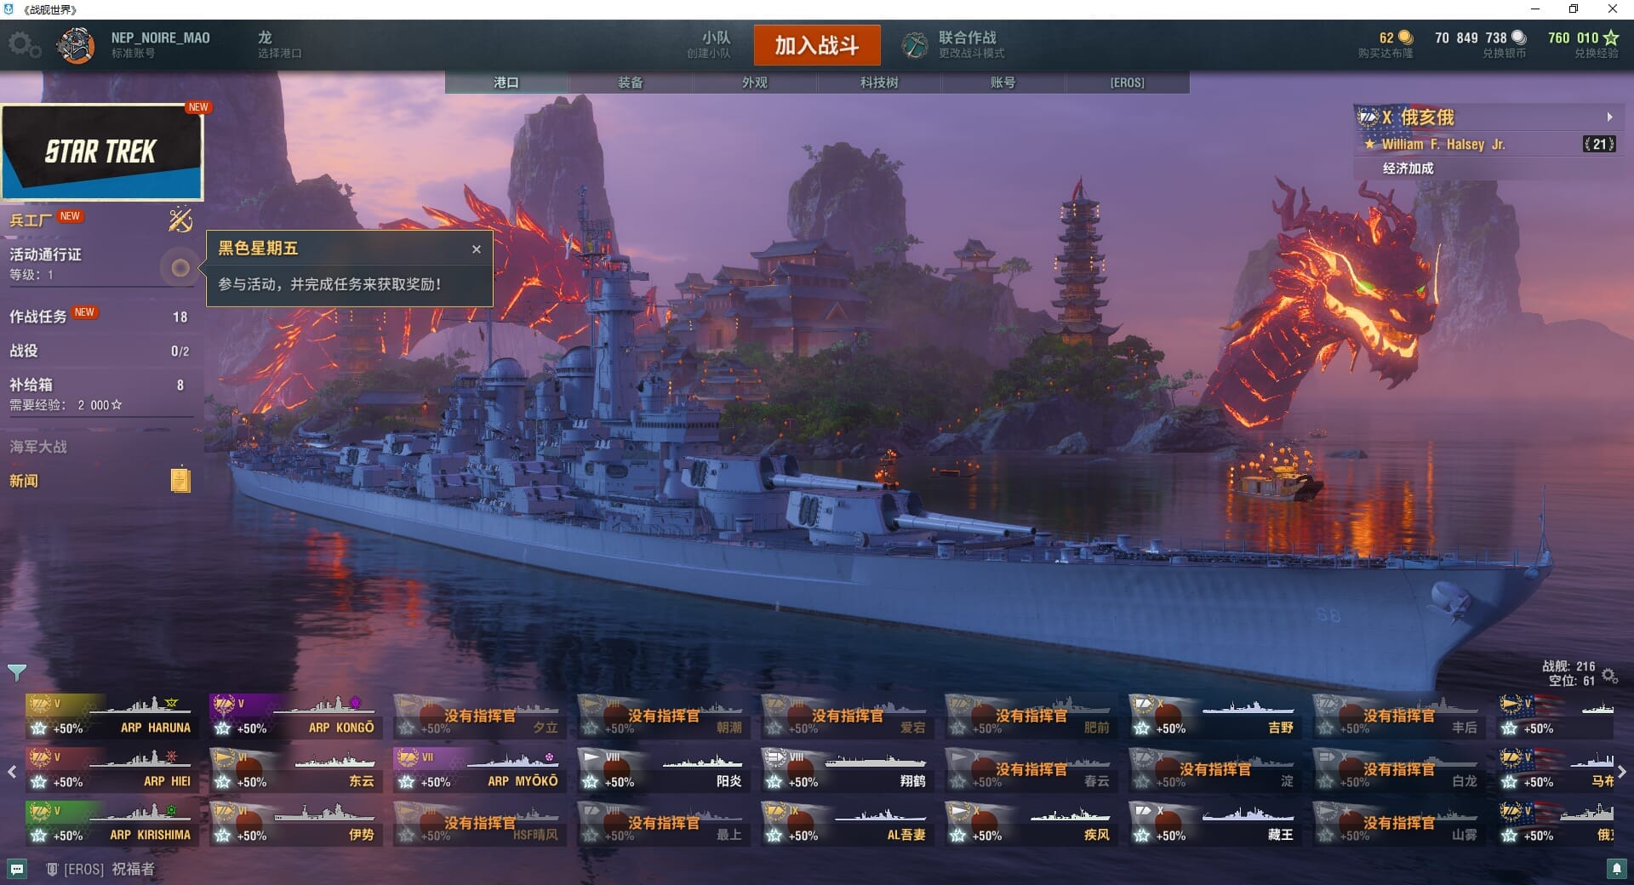
Task: Open the Armory crossed-tools icon
Action: pyautogui.click(x=180, y=220)
